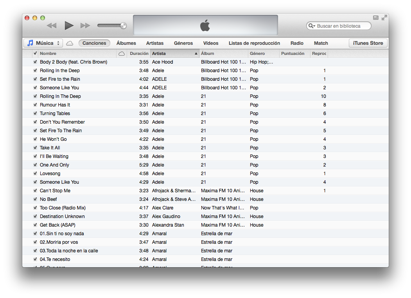Sort by the Duración column header
This screenshot has width=411, height=298.
click(x=139, y=53)
